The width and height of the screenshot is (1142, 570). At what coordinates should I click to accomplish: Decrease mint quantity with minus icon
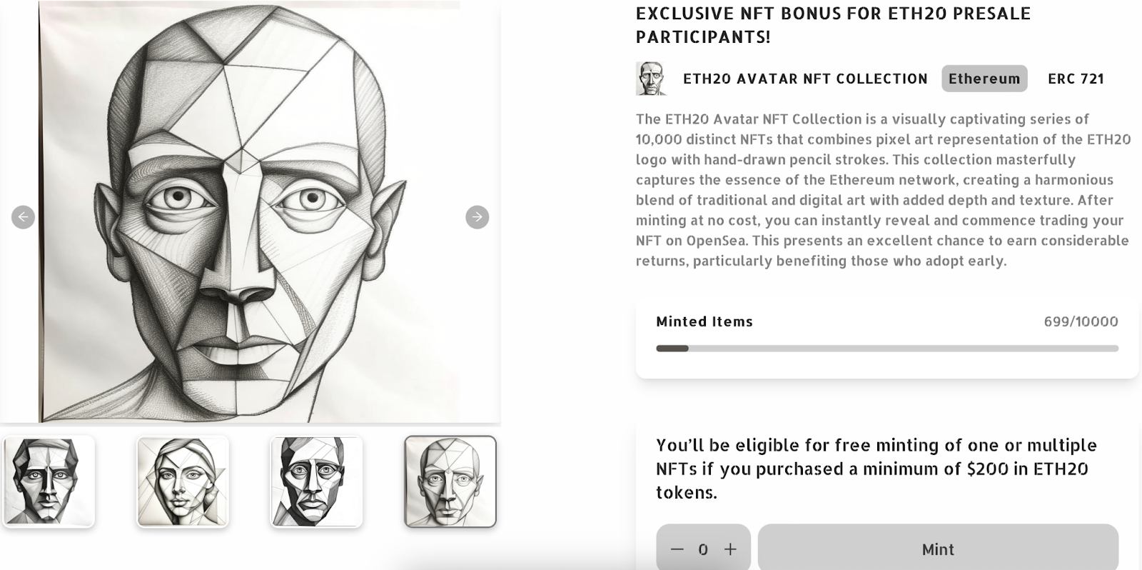677,549
